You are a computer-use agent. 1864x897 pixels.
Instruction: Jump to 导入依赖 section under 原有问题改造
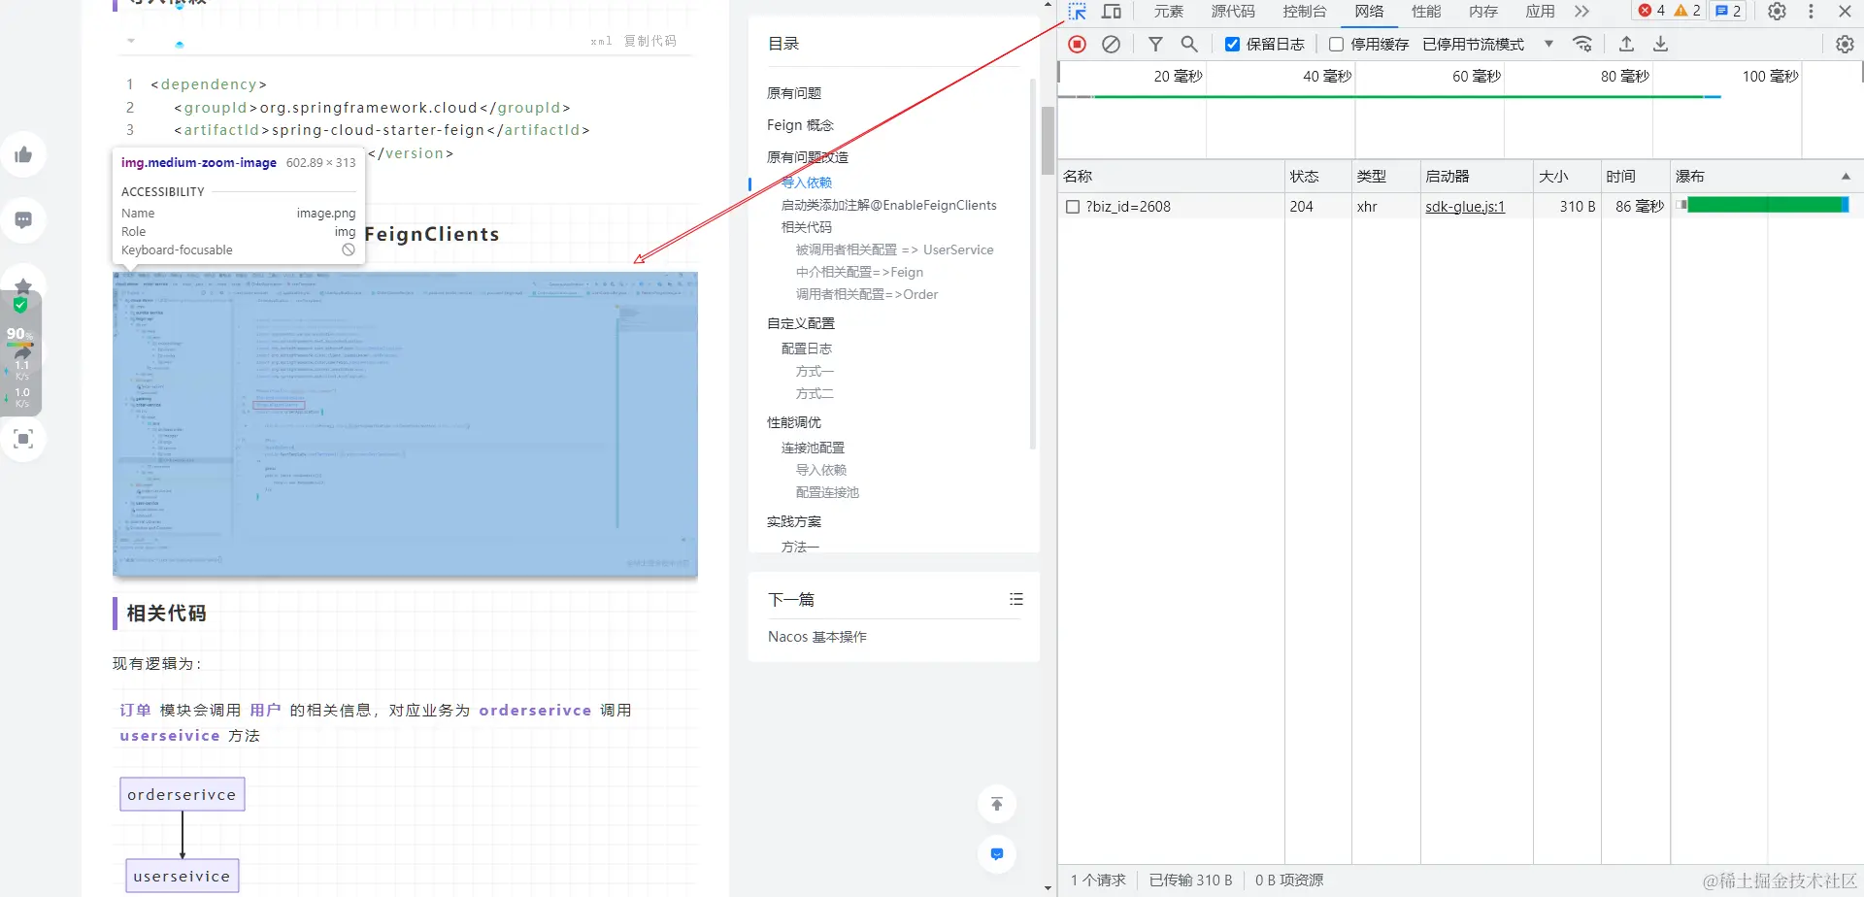coord(807,183)
